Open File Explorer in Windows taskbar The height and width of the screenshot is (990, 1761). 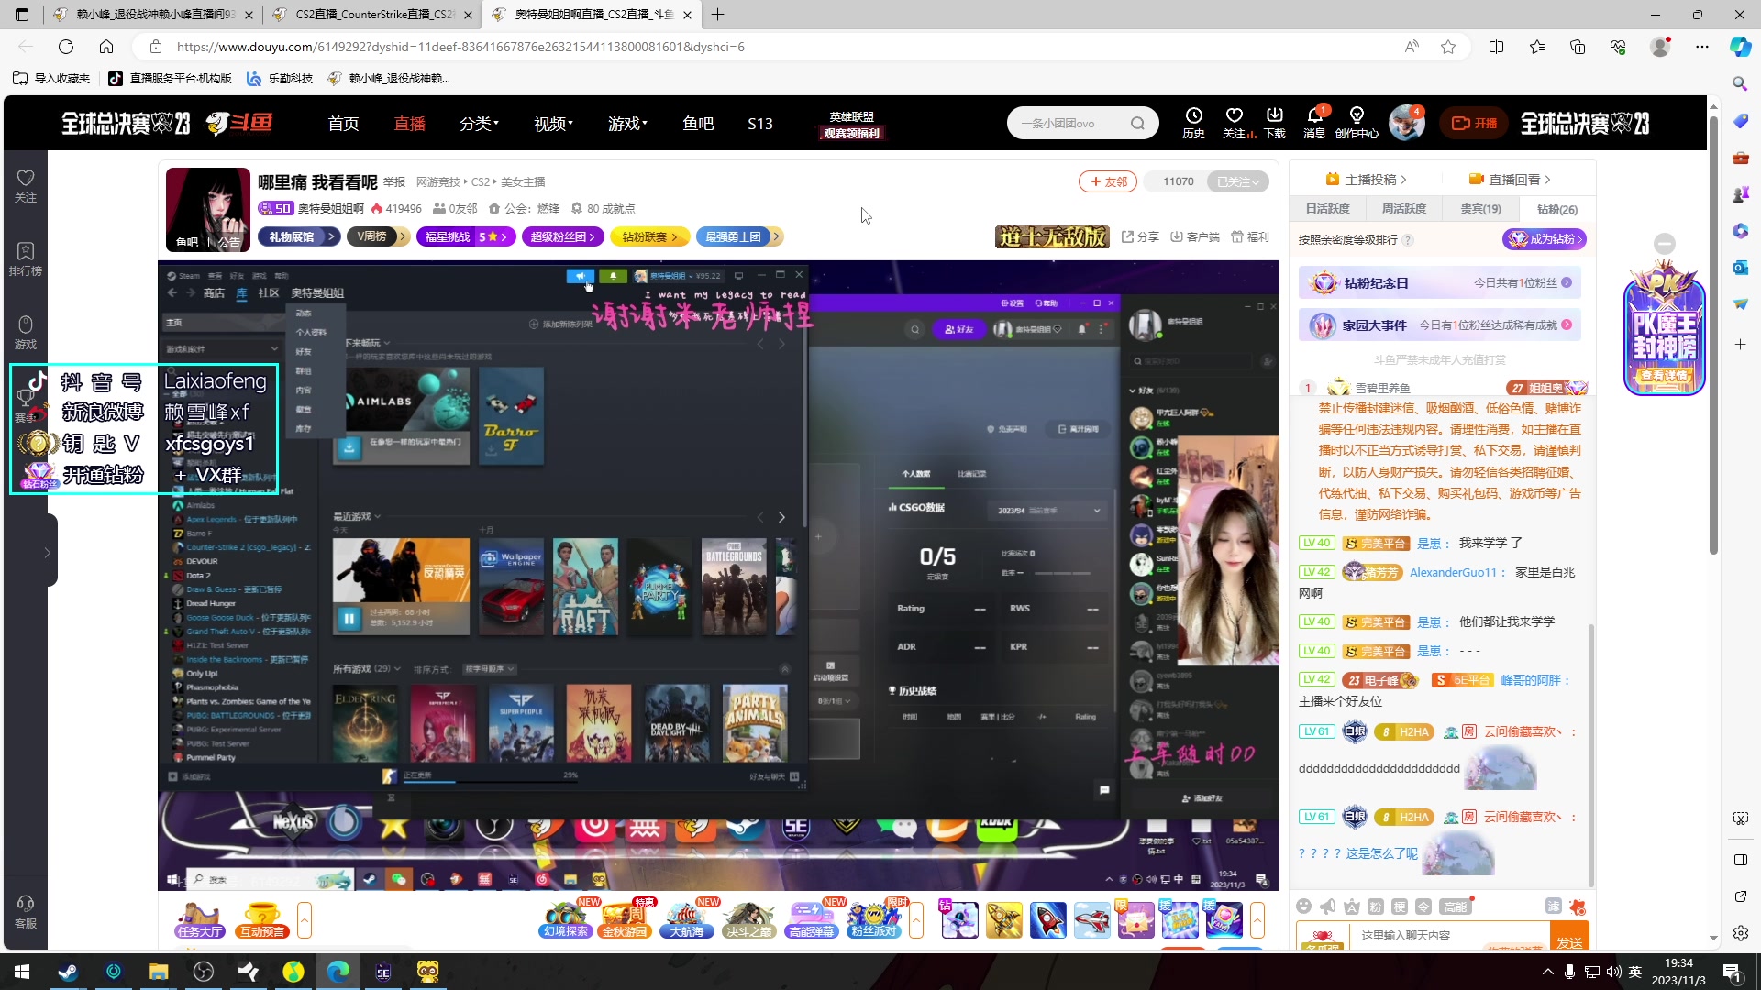pyautogui.click(x=158, y=972)
